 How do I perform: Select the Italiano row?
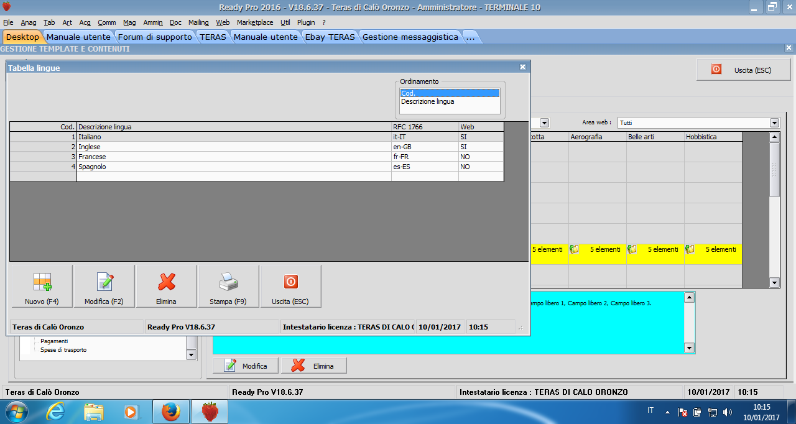pos(257,137)
